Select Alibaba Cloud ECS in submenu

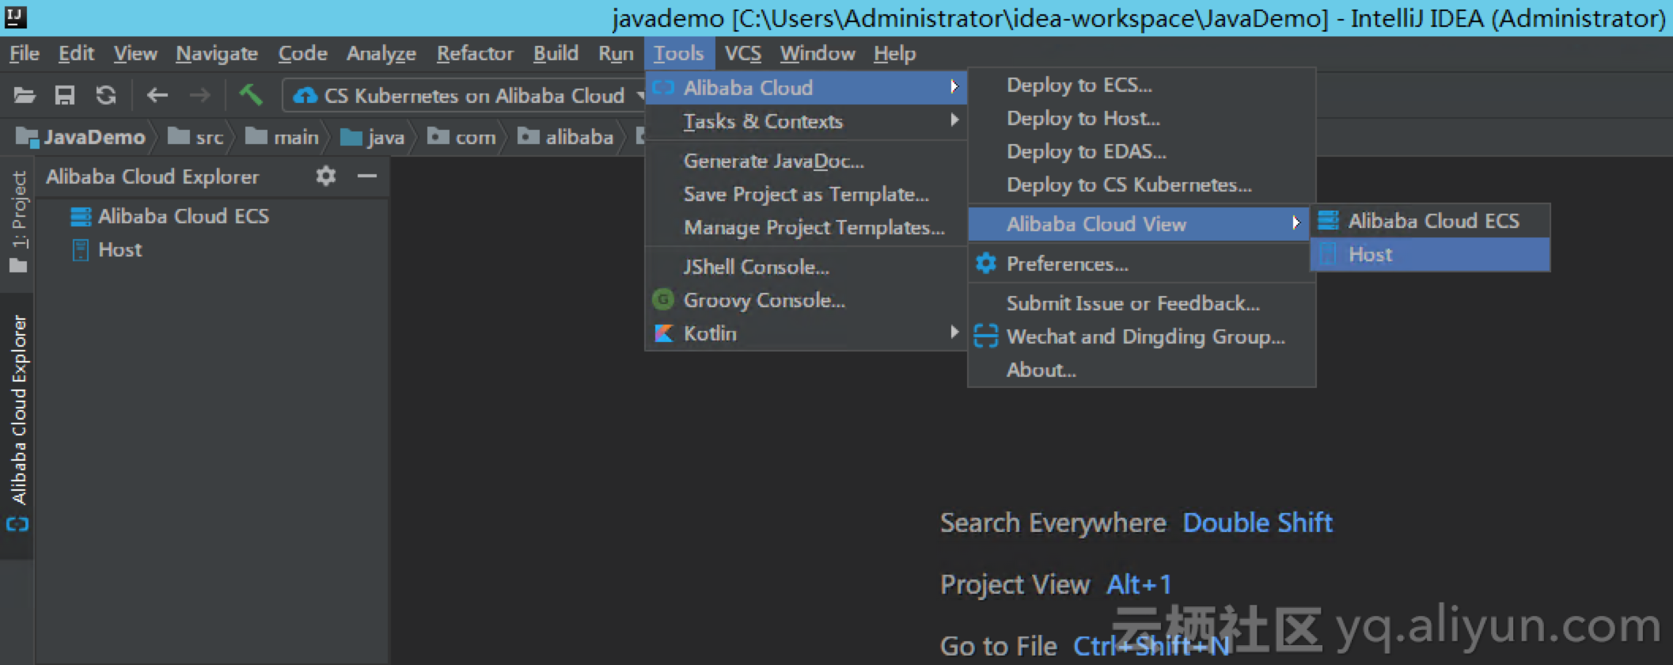1430,221
